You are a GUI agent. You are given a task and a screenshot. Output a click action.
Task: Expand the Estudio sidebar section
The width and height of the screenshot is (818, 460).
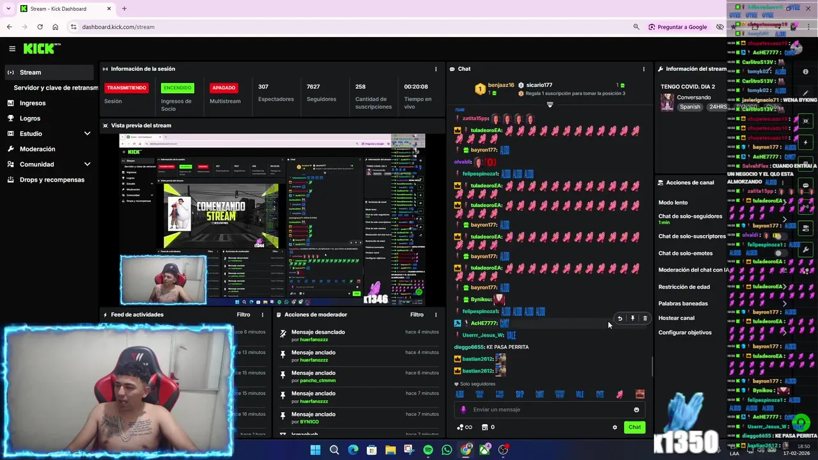87,134
